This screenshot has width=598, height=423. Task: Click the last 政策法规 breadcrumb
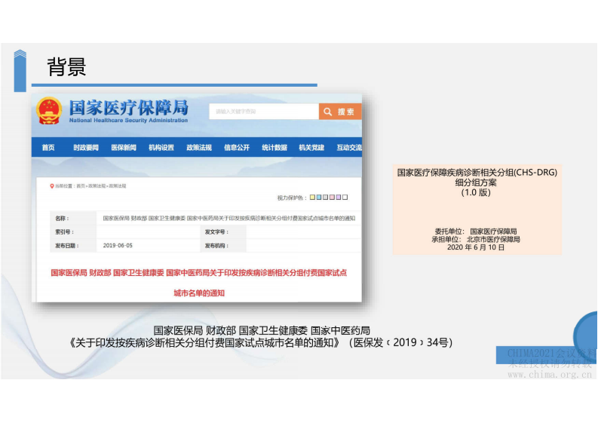pyautogui.click(x=118, y=186)
